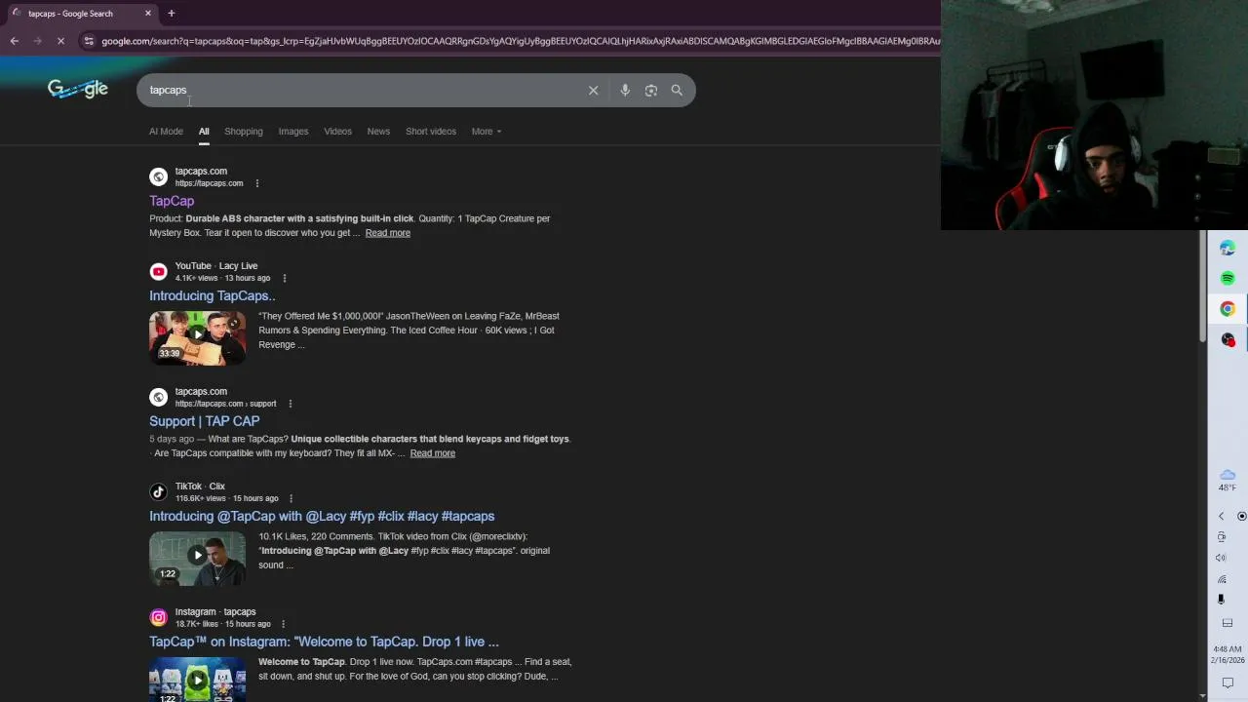Switch to Chrome in taskbar
The height and width of the screenshot is (702, 1248).
(1228, 309)
